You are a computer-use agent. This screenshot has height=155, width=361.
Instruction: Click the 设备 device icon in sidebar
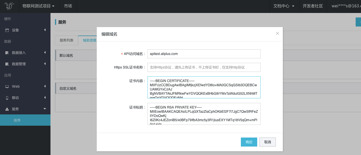point(7,30)
